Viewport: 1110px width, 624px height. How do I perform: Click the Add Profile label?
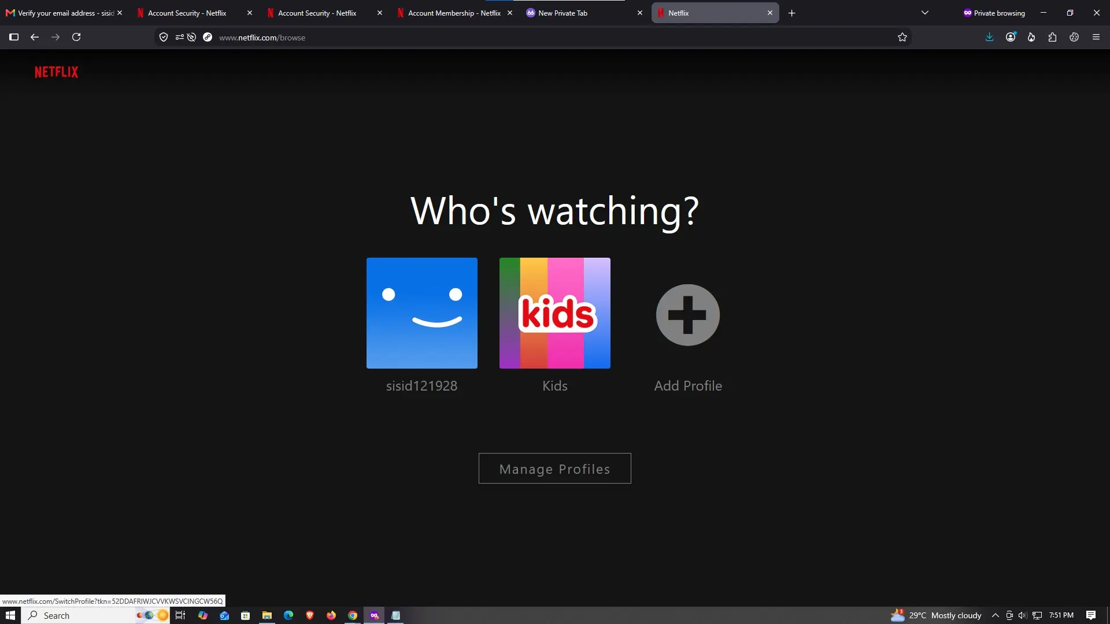[688, 386]
